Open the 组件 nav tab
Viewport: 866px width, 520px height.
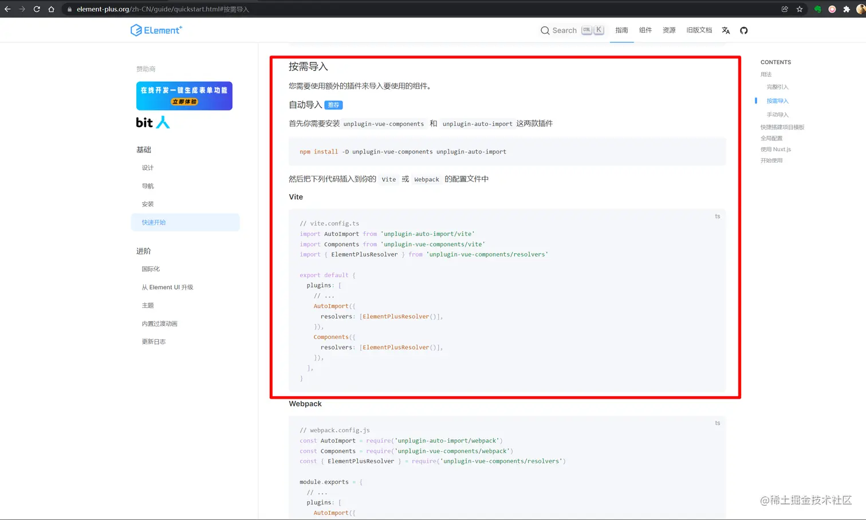point(645,30)
